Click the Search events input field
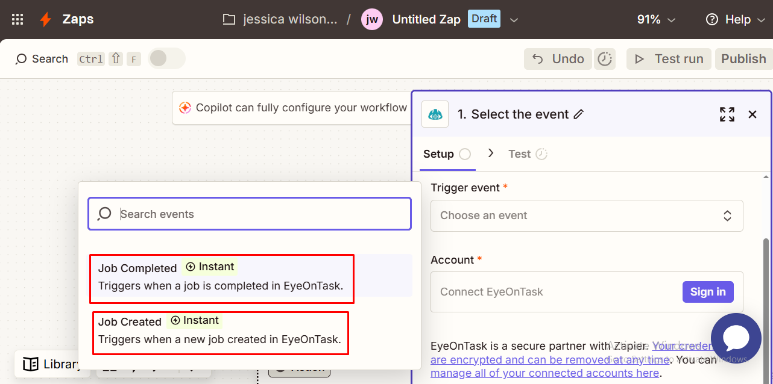 click(259, 214)
